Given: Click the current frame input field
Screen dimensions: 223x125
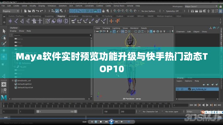Looking at the screenshot, I should coord(180,105).
